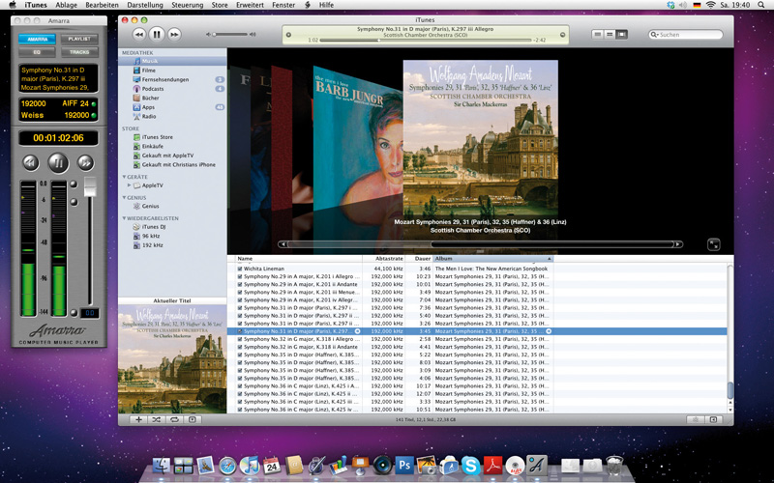
Task: Uncheck Symphony No.36 K.425 iv track
Action: click(240, 410)
